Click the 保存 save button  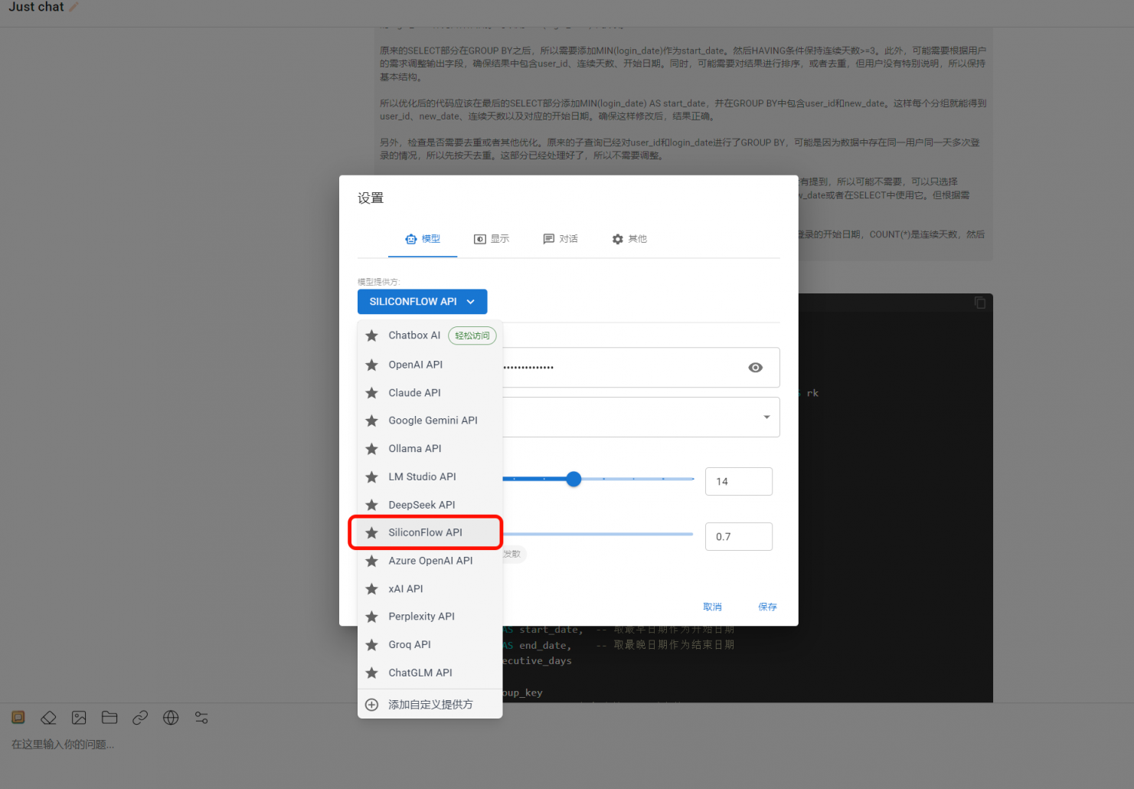768,607
